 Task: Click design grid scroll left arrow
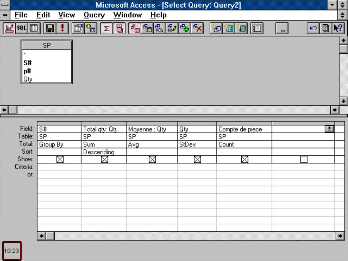[x=41, y=236]
